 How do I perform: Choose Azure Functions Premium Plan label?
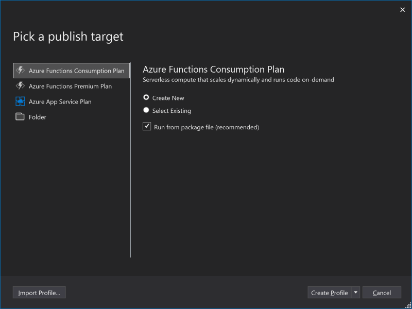70,87
